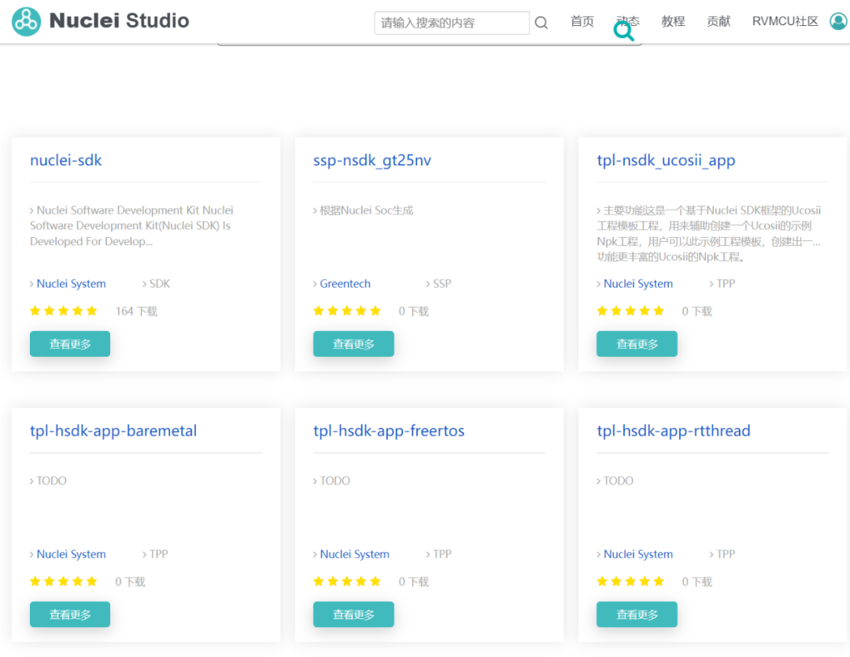Open the Greentech vendor link
850x657 pixels.
click(x=346, y=284)
